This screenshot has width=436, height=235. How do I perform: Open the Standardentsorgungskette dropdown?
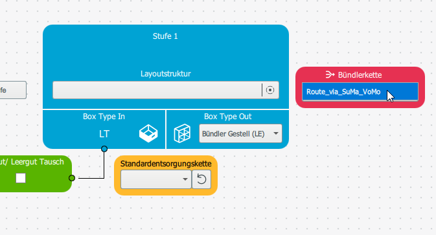point(156,179)
